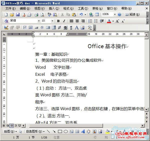Open the 视图(V) menu
The image size is (150, 141).
pos(39,9)
